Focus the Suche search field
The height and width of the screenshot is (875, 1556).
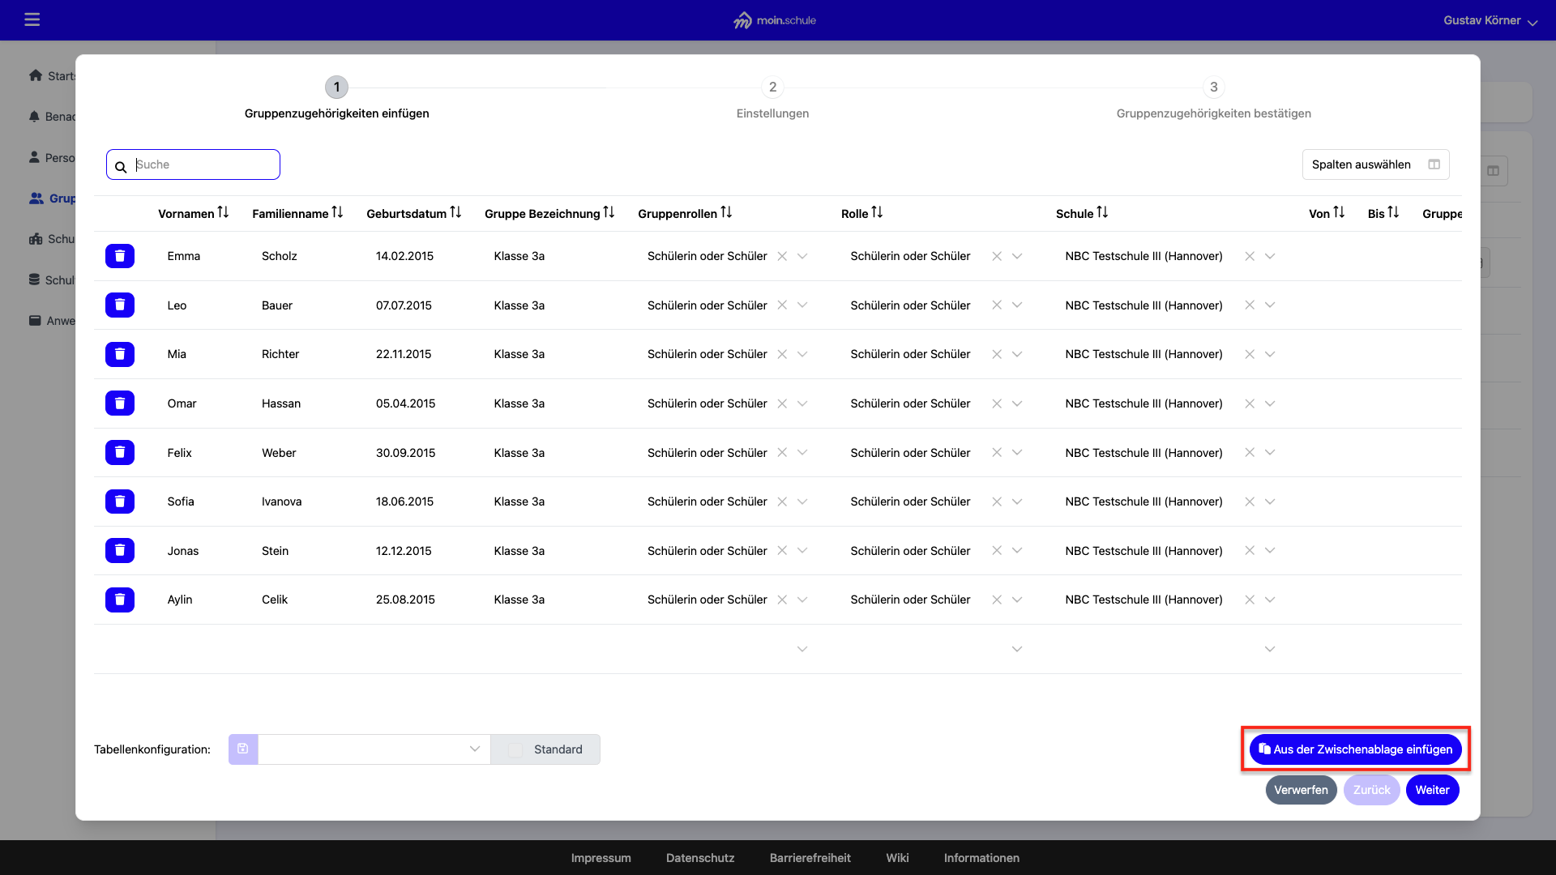tap(193, 164)
